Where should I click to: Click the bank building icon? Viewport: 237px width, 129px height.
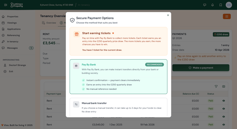click(76, 66)
